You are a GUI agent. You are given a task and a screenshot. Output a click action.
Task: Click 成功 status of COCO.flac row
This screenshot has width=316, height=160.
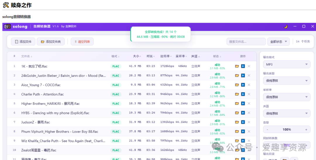coord(217,84)
